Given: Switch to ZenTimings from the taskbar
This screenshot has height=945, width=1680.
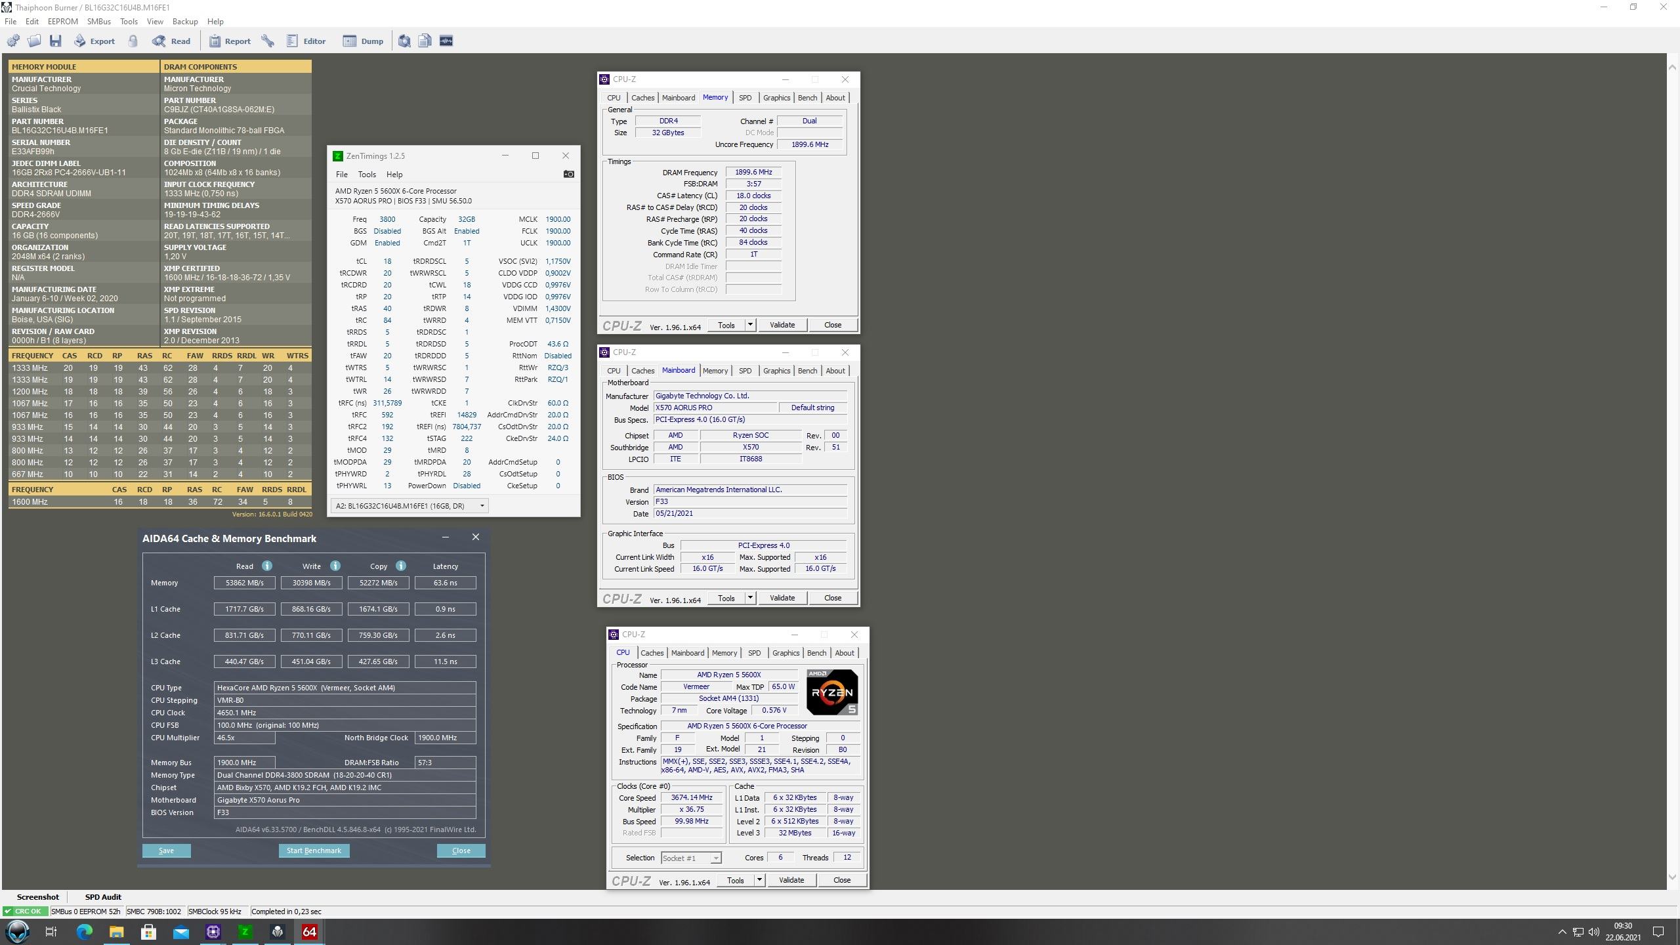Looking at the screenshot, I should [245, 932].
